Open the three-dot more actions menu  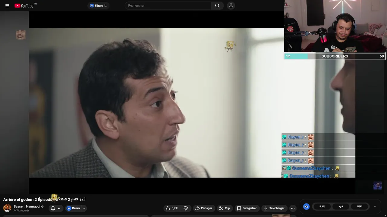293,208
